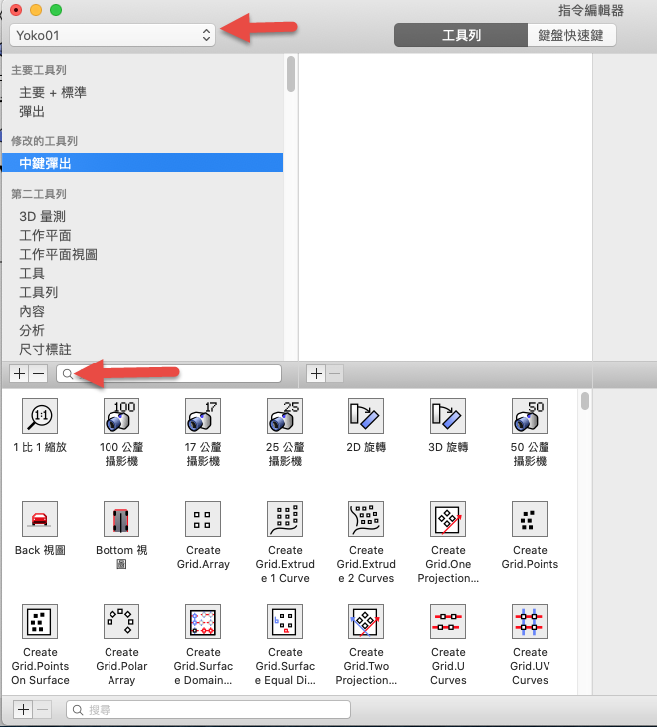Add a new toolbar with plus button
Viewport: 657px width, 727px height.
pyautogui.click(x=19, y=373)
